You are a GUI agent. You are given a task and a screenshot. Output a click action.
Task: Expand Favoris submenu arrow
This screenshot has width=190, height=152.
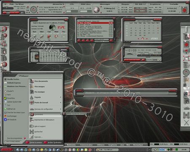click(x=60, y=97)
